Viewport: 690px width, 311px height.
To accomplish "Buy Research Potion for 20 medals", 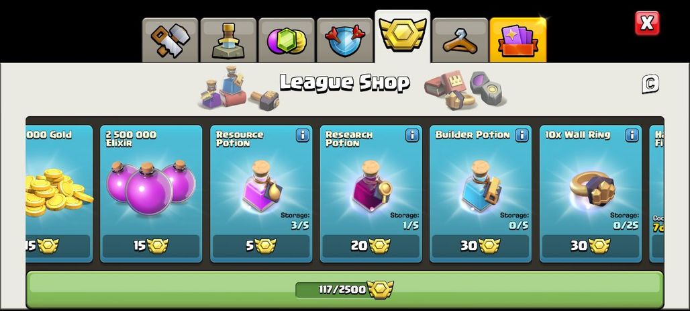I will click(371, 246).
